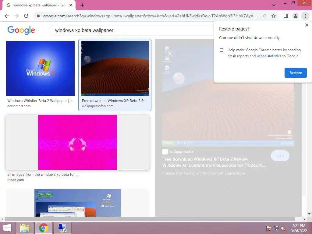Close the image preview panel
312x234 pixels.
[170, 54]
